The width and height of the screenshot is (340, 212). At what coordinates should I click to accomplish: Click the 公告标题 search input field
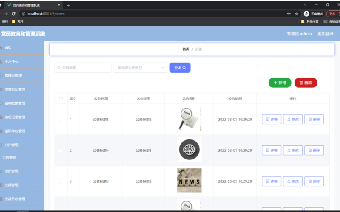[83, 67]
